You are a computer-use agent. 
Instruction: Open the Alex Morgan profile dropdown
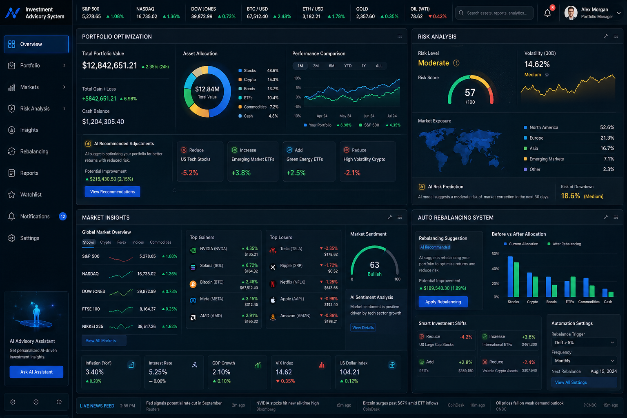(x=619, y=13)
